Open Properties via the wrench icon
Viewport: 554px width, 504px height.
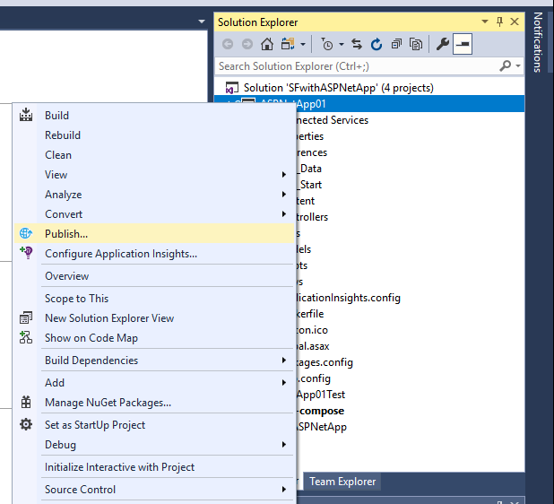(442, 44)
